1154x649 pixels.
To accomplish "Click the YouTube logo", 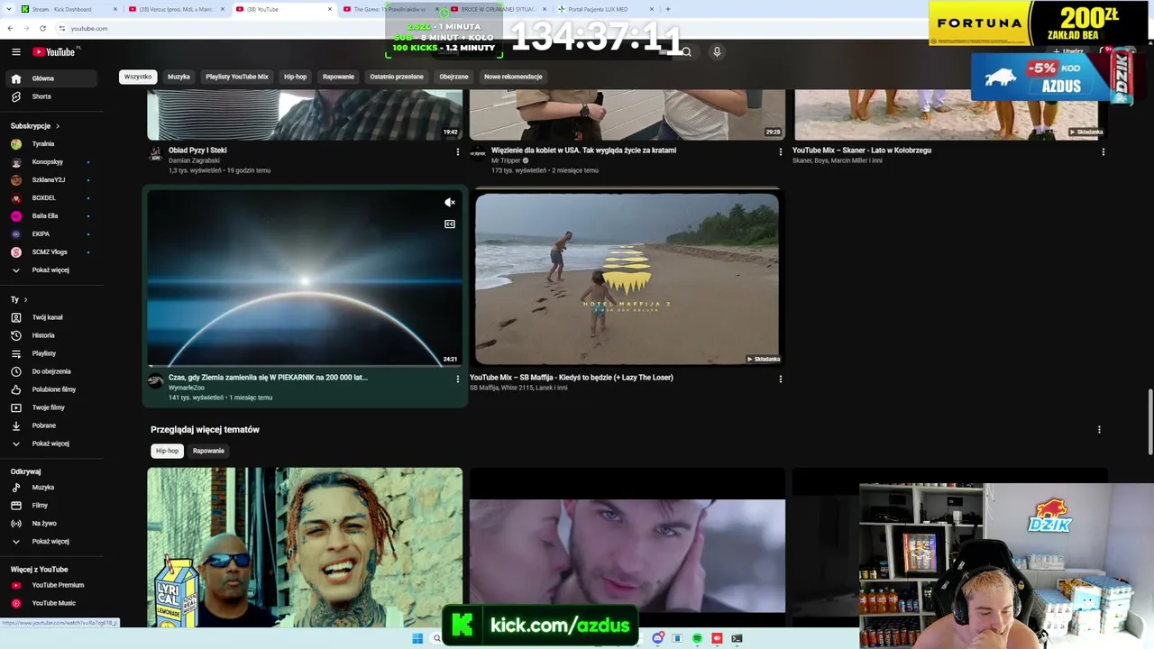I will click(54, 52).
